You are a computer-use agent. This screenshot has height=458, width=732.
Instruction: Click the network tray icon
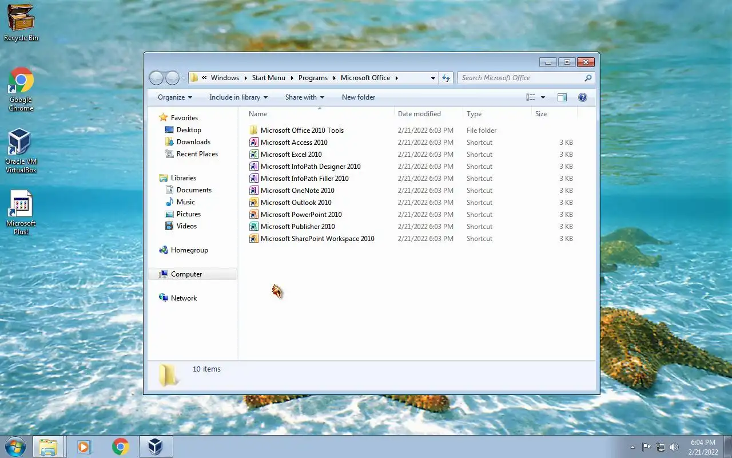coord(661,447)
